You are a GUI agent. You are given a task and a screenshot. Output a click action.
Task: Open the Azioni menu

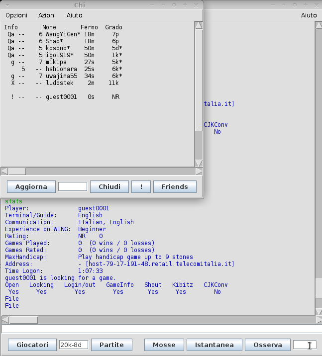pos(47,15)
